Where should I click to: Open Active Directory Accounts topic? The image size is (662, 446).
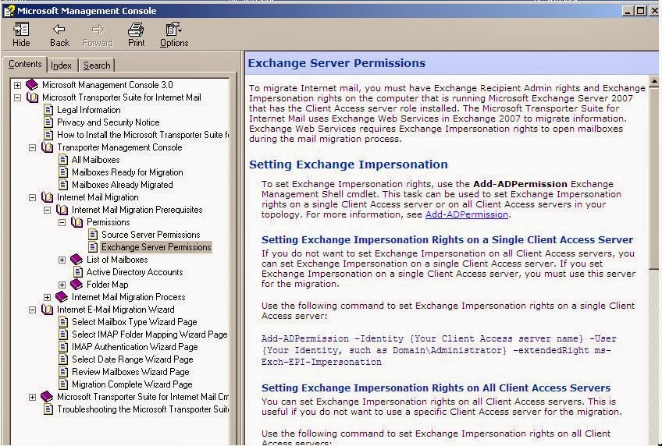[x=134, y=272]
